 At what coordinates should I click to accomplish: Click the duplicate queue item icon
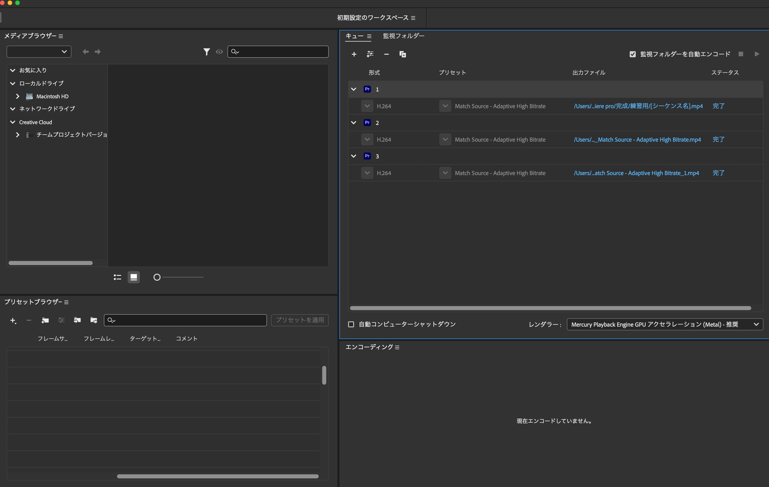(402, 54)
